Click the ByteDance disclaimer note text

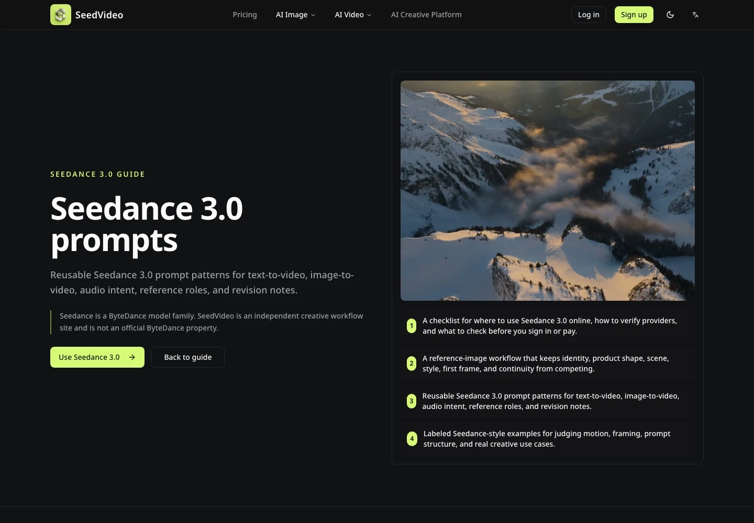click(212, 322)
